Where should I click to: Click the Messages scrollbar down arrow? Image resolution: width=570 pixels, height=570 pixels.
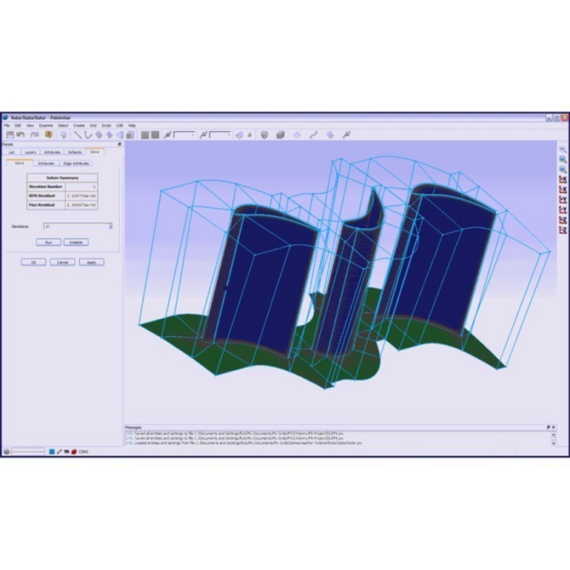click(554, 443)
